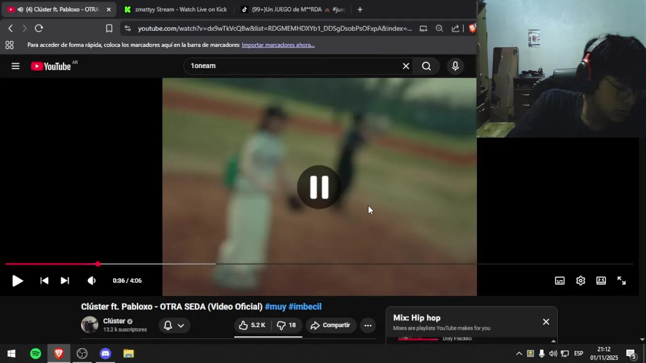Dislike the video (18)
This screenshot has height=363, width=646.
click(x=287, y=325)
